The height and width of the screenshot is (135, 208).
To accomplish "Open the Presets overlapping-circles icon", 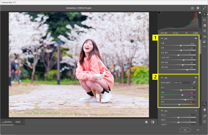I will click(205, 42).
